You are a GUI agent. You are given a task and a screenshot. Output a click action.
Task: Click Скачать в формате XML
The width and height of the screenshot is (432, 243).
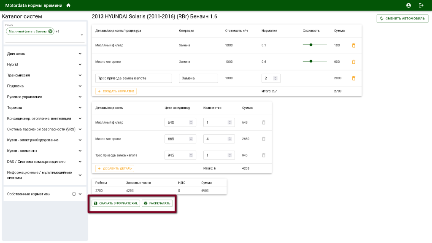point(116,203)
